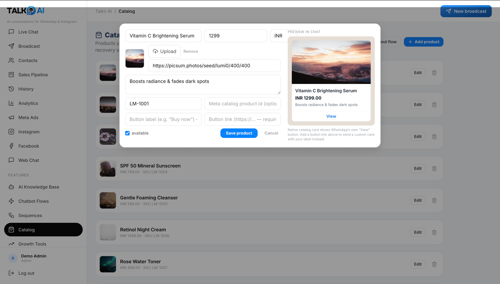Click the Talko AI breadcrumb link
This screenshot has height=284, width=500.
[103, 11]
